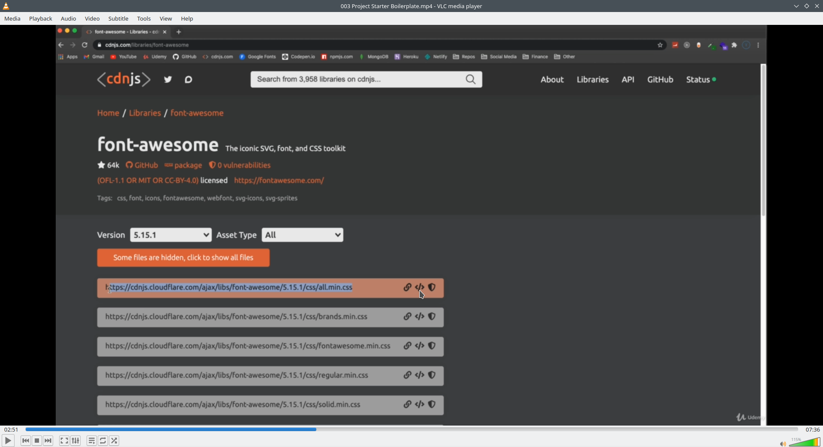Copy link tag icon for all.min.css
This screenshot has width=823, height=447.
pos(420,287)
